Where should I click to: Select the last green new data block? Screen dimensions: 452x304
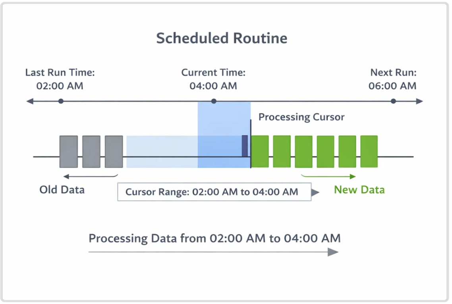(x=369, y=152)
